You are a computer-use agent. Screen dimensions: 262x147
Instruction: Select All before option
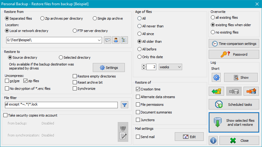(147, 49)
